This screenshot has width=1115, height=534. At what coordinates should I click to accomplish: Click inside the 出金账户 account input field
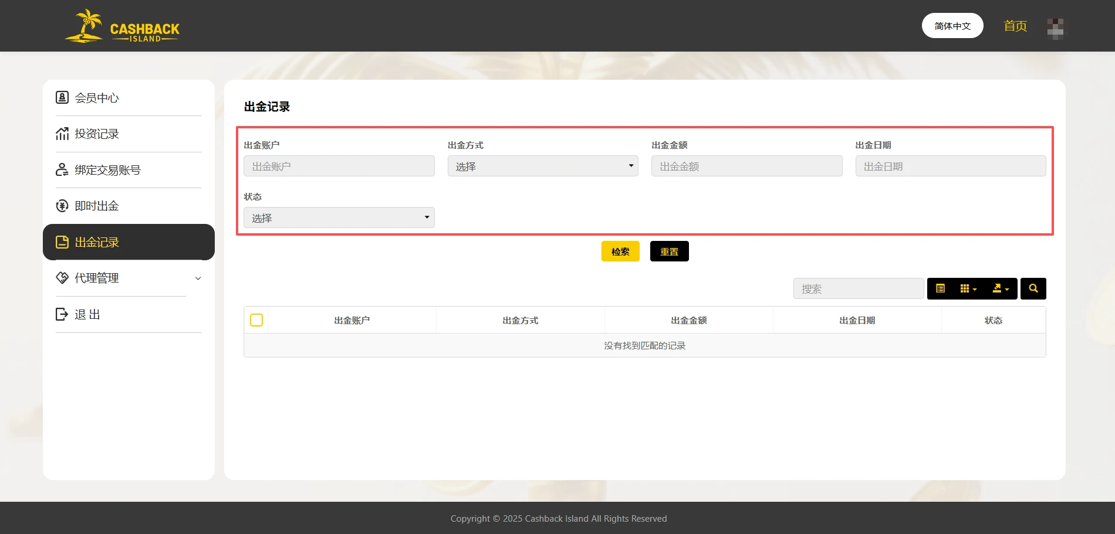point(339,166)
